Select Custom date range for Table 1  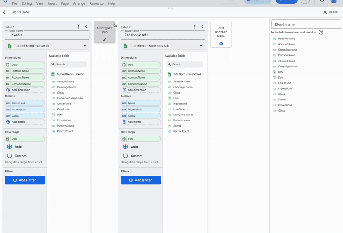click(9, 156)
